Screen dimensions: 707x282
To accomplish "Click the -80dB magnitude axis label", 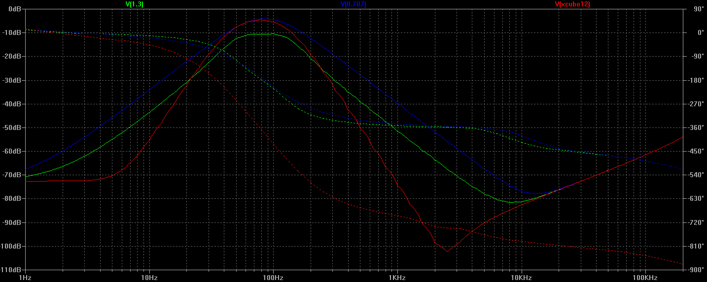I will (13, 199).
